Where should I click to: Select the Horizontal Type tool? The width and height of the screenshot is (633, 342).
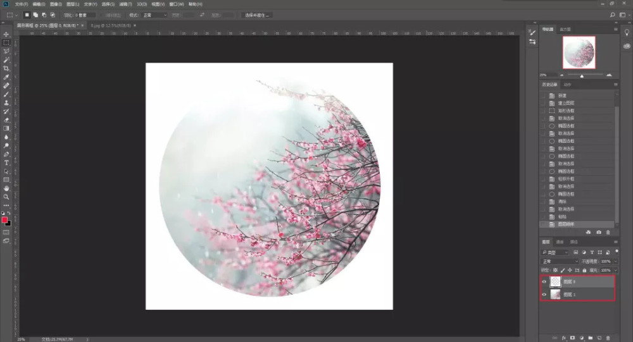[6, 162]
